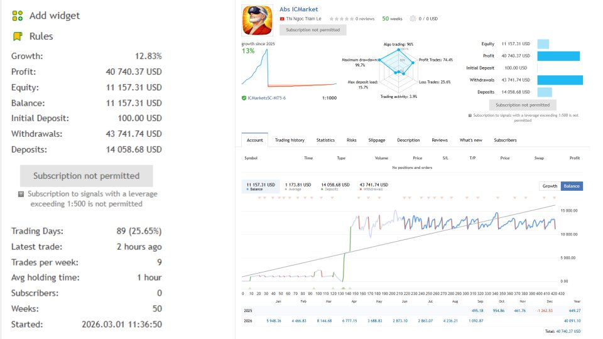Open the Subscribers tab
The height and width of the screenshot is (339, 603).
[x=505, y=140]
